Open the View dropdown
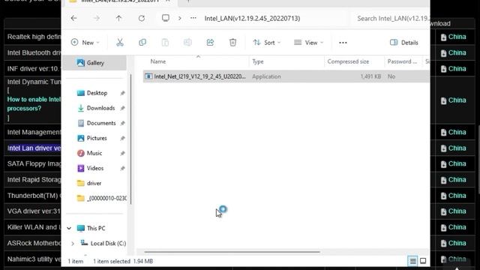Screen dimensions: 480x270 coord(308,43)
